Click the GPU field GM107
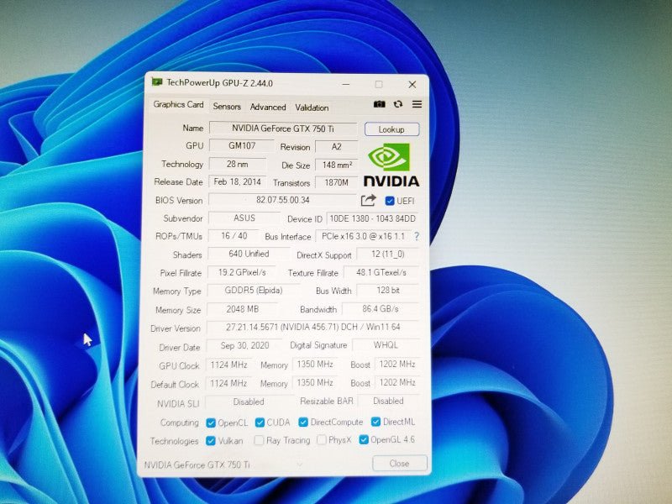Image resolution: width=672 pixels, height=504 pixels. [242, 145]
